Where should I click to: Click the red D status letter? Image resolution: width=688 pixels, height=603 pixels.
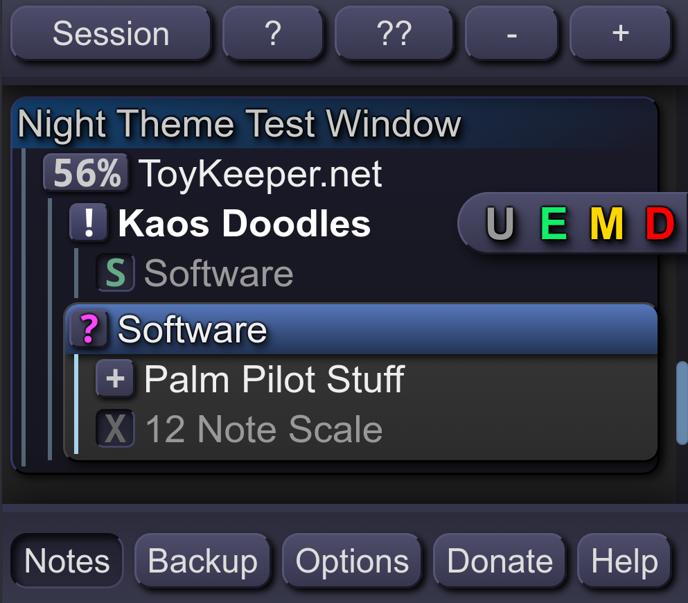click(x=660, y=224)
